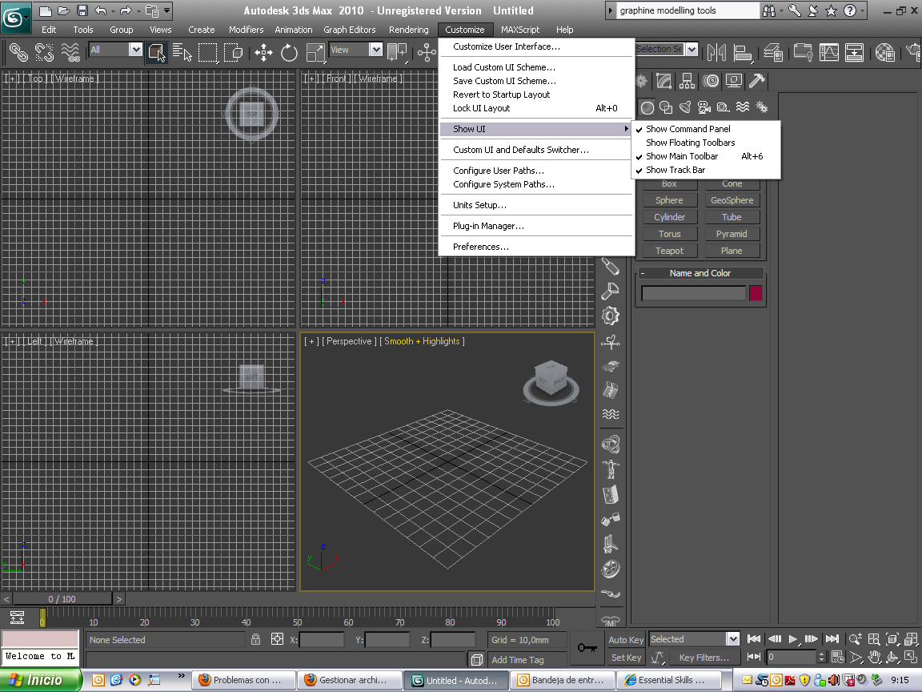Open the Key Filters dialog button
922x692 pixels.
(x=704, y=658)
